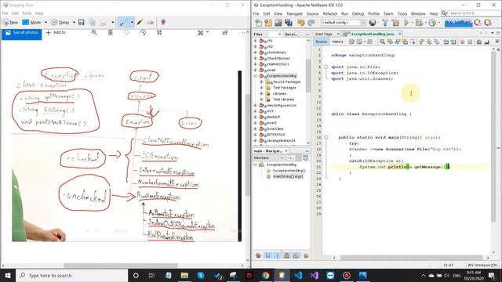Click Windows Start button
This screenshot has width=502, height=282.
click(x=8, y=275)
